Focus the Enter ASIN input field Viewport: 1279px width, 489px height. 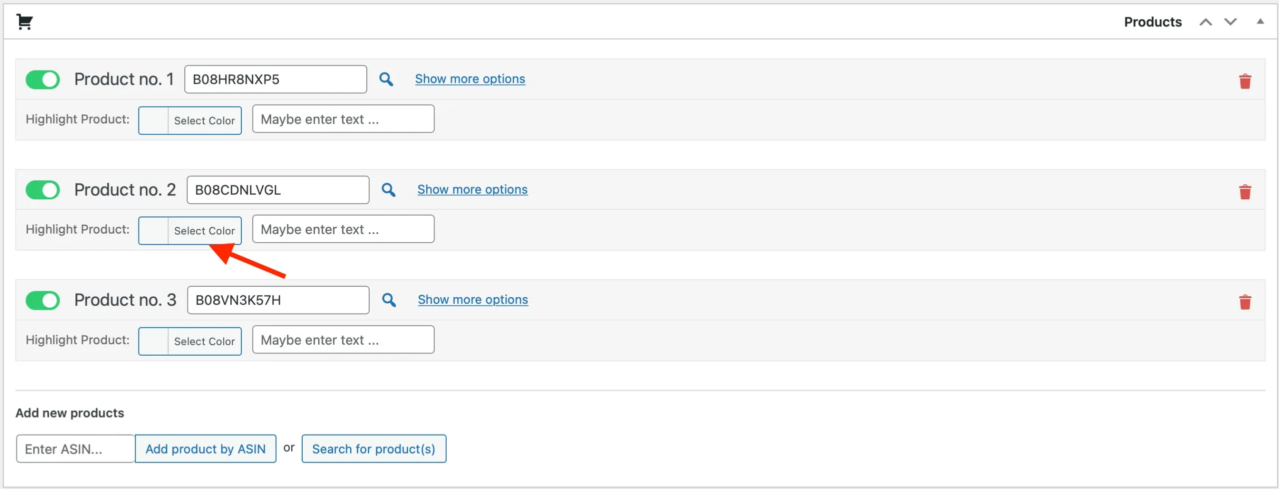coord(75,449)
